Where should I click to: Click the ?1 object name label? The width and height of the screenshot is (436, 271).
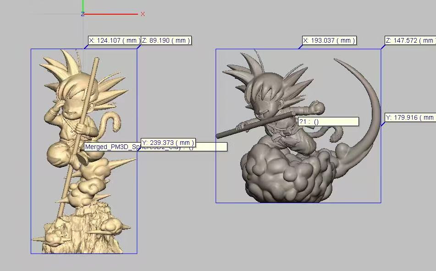click(x=328, y=122)
